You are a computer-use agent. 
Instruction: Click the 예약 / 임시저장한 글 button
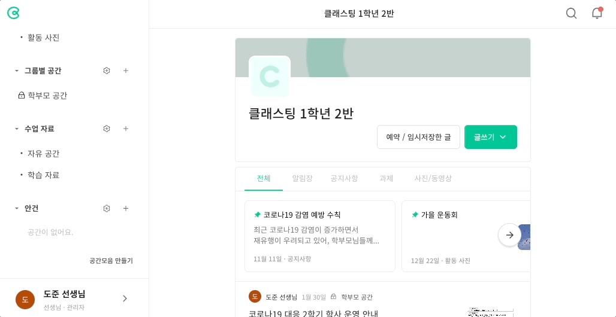coord(418,137)
